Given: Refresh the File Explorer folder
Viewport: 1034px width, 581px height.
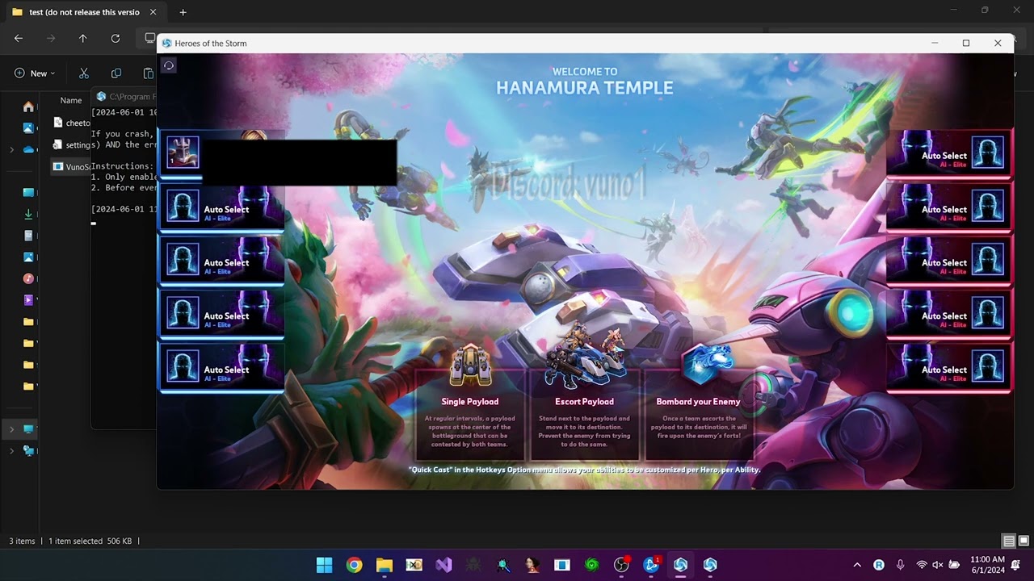Looking at the screenshot, I should 116,38.
